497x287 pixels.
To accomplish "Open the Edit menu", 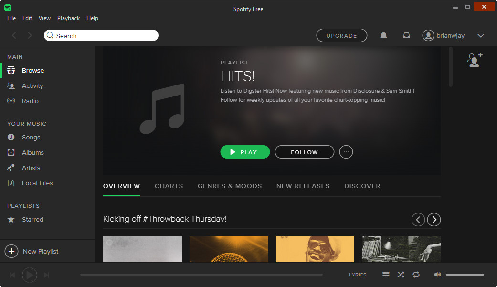I will pos(27,18).
